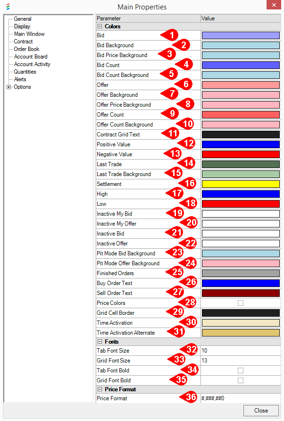Viewport: 284px width, 421px height.
Task: Click the Bid color swatch
Action: tap(241, 35)
